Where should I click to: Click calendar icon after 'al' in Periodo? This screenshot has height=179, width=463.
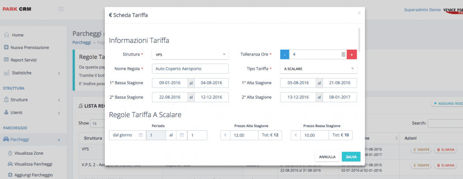(x=182, y=135)
